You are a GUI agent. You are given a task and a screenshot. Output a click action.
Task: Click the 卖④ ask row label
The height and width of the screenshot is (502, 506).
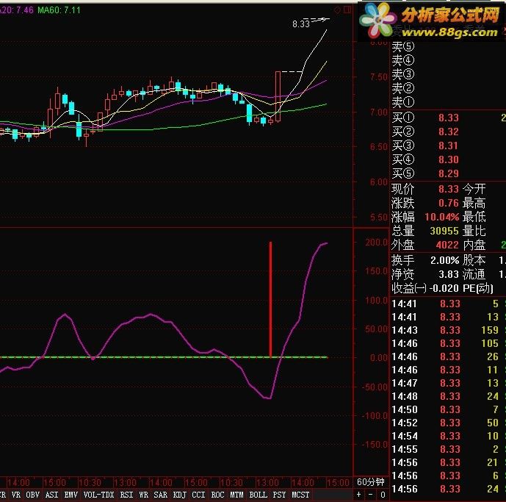click(x=402, y=60)
